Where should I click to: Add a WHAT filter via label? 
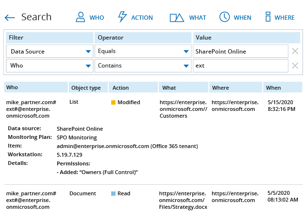[197, 18]
